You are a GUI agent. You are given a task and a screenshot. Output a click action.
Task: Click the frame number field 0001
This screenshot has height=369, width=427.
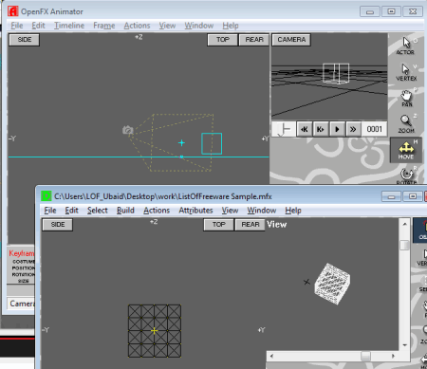[x=374, y=129]
